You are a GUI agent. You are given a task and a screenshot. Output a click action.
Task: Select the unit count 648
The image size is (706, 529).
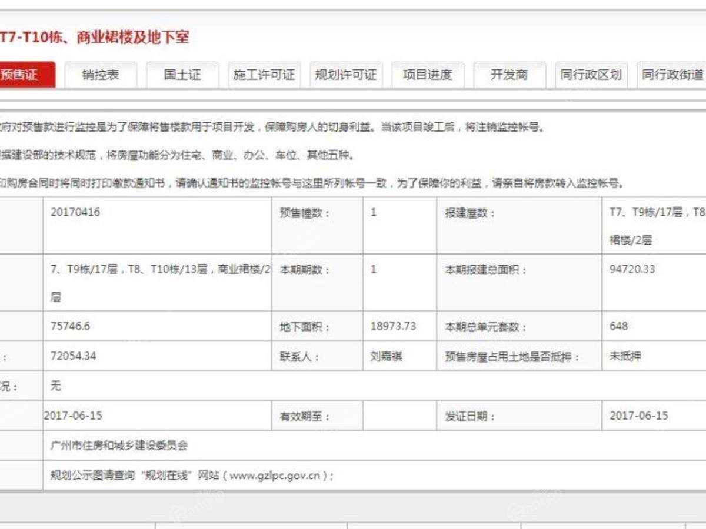tap(619, 326)
